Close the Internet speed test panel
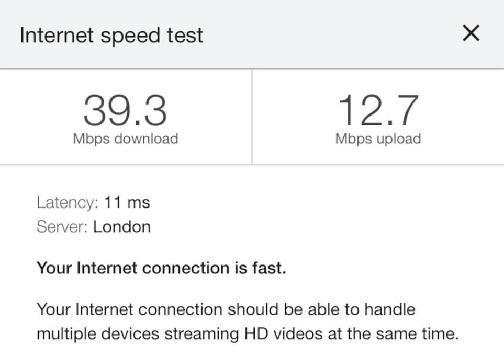 click(471, 33)
